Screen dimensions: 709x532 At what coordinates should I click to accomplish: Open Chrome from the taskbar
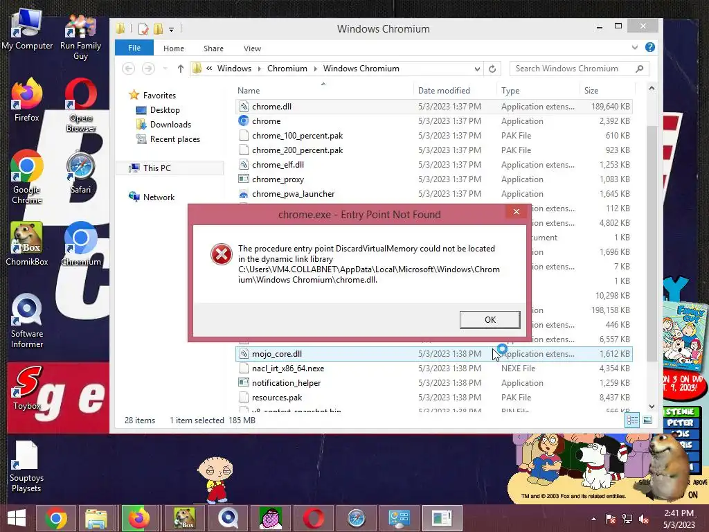pos(56,518)
